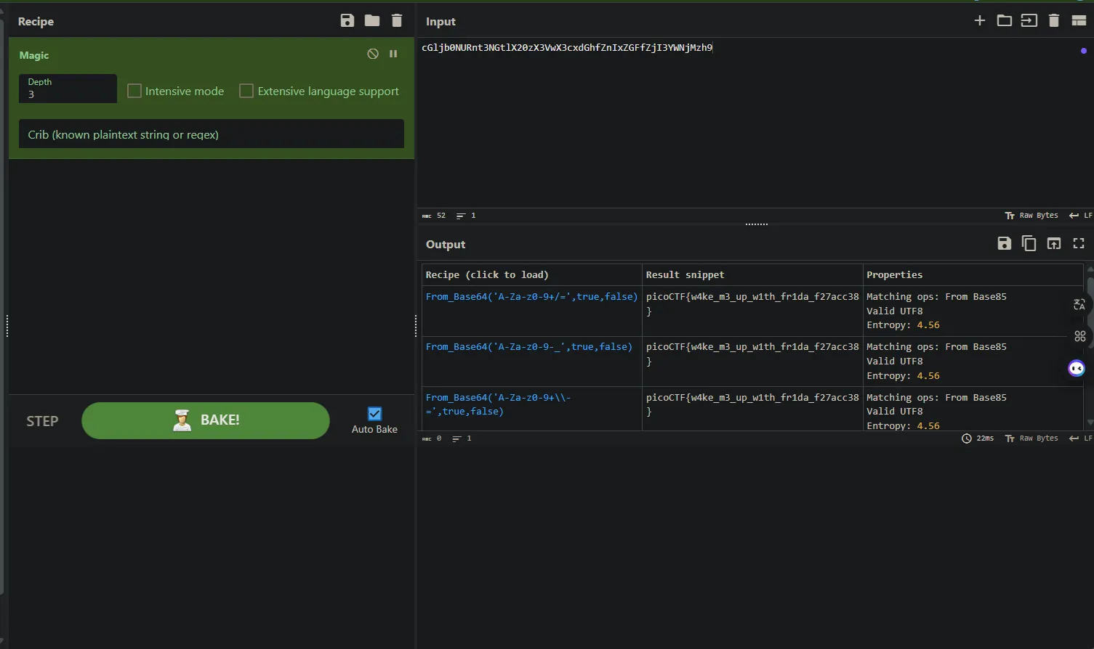
Task: Load From_Base64 'A-Za-z0-9+\\-=' recipe
Action: [x=499, y=404]
